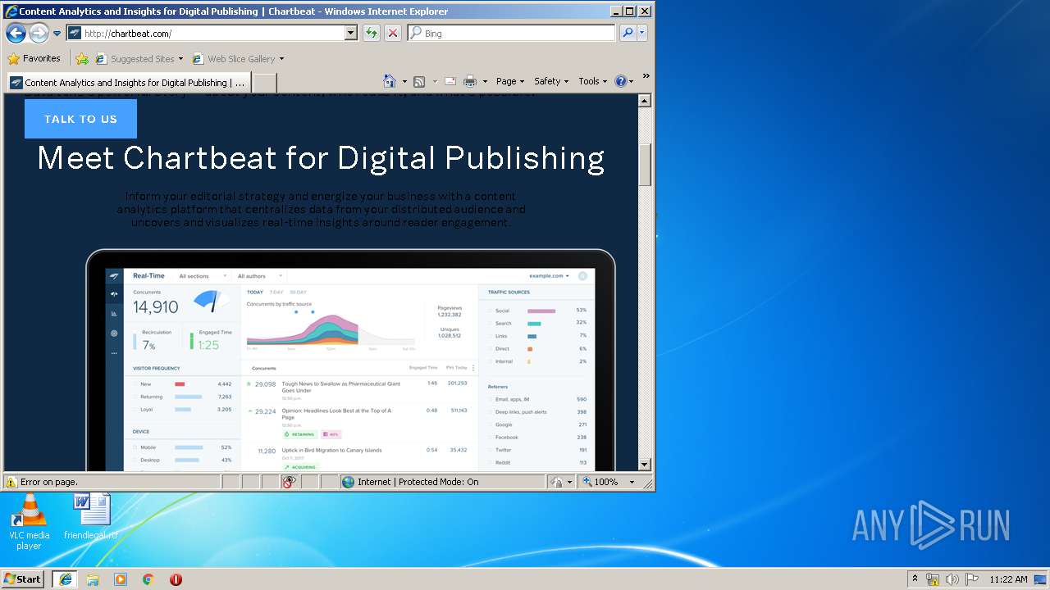
Task: Select the Content Analytics and Insights tab
Action: tap(128, 83)
